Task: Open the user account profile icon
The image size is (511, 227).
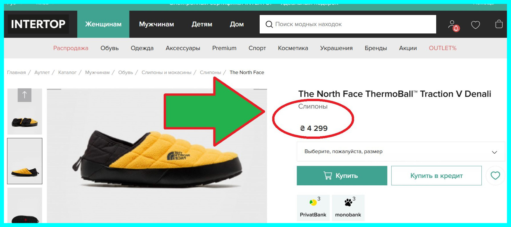Action: (452, 25)
